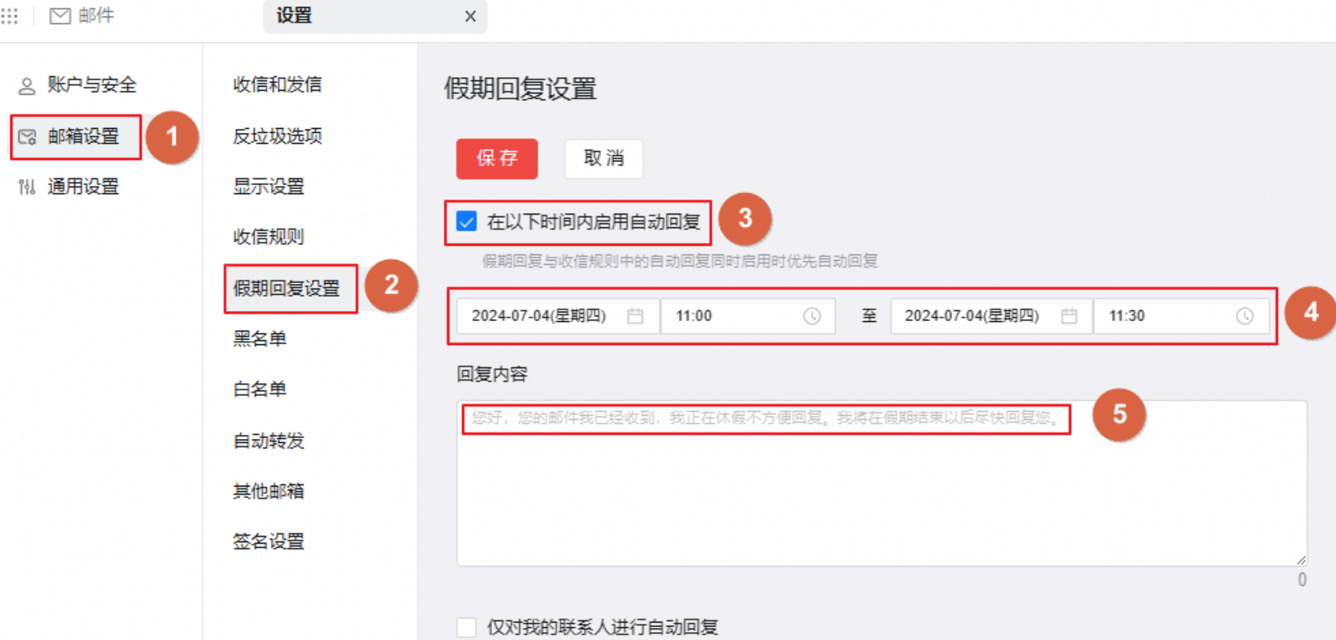This screenshot has width=1336, height=640.
Task: Open end date calendar picker icon
Action: 1069,316
